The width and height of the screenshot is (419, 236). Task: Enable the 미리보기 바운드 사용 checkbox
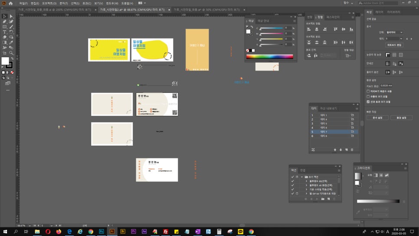pos(368,92)
